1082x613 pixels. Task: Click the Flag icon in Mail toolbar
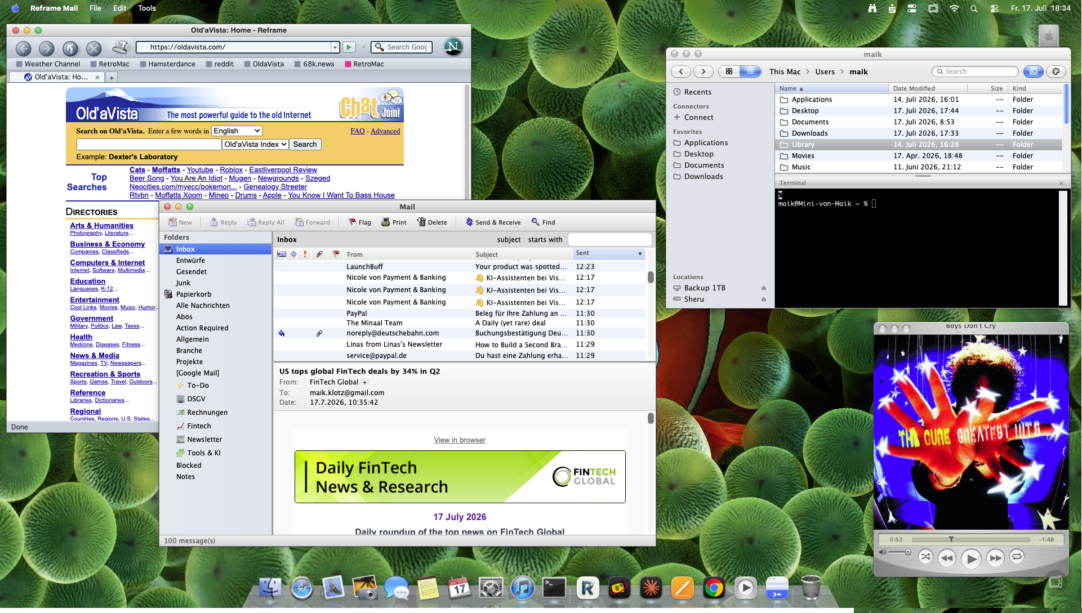(x=359, y=222)
